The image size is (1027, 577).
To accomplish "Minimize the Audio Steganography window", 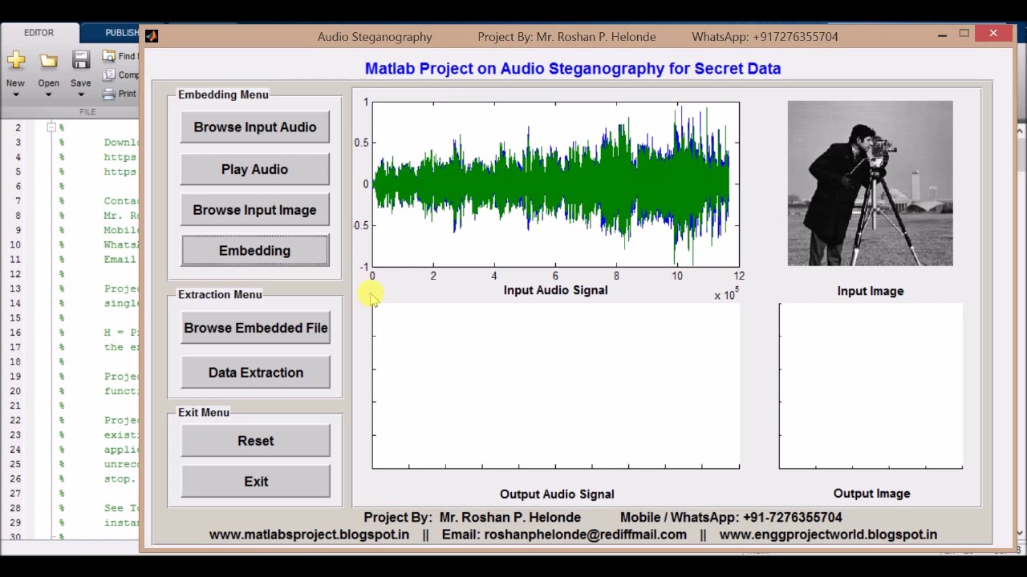I will point(942,34).
